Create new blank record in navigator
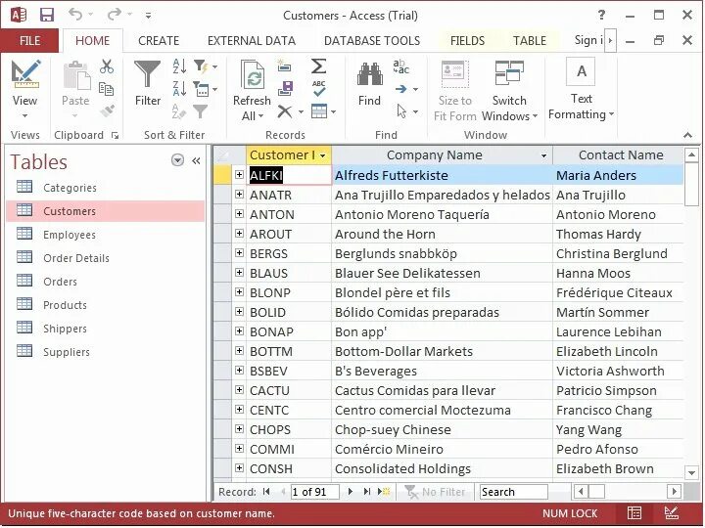This screenshot has width=705, height=528. (x=384, y=492)
